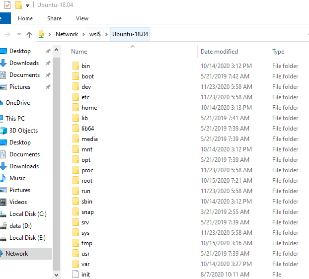The width and height of the screenshot is (309, 279).
Task: Go up one folder level
Action: tap(29, 34)
